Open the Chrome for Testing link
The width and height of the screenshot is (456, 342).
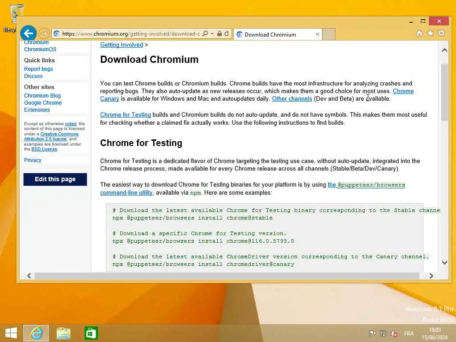tap(125, 115)
